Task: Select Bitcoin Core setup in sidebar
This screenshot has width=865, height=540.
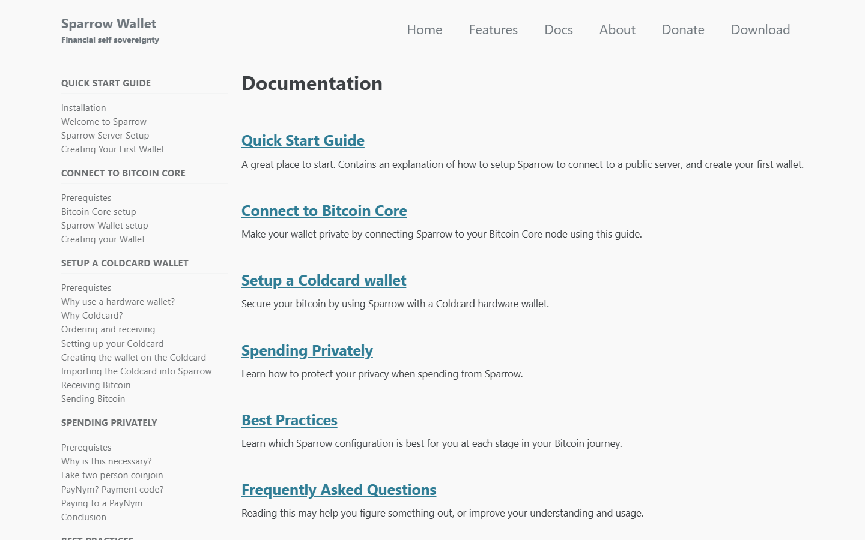Action: pyautogui.click(x=99, y=212)
